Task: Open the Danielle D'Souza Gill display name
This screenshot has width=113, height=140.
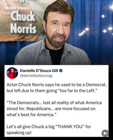Action: [39, 71]
